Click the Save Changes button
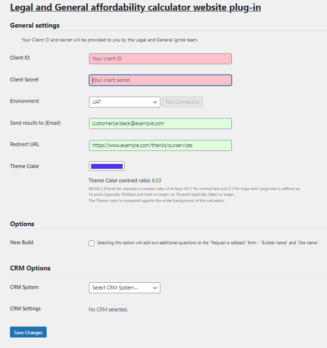The height and width of the screenshot is (348, 327). pyautogui.click(x=28, y=332)
